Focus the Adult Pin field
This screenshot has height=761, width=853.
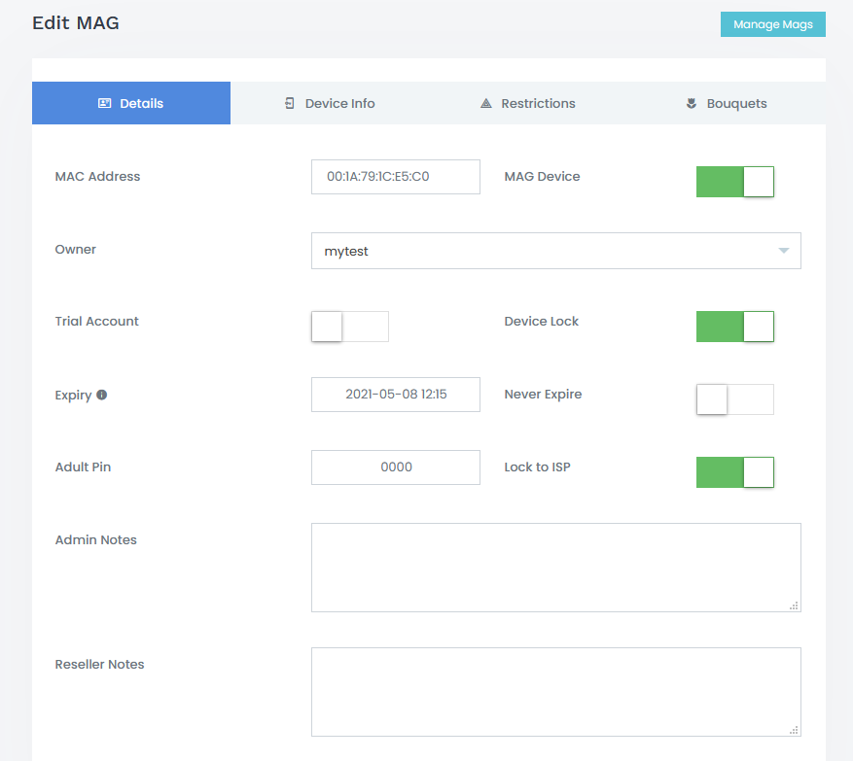tap(395, 467)
